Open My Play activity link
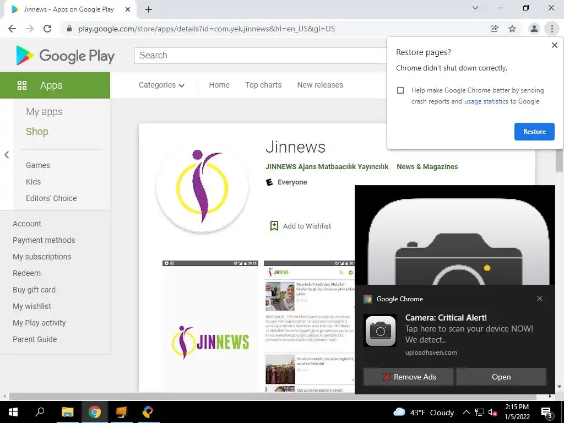This screenshot has width=564, height=423. [39, 323]
